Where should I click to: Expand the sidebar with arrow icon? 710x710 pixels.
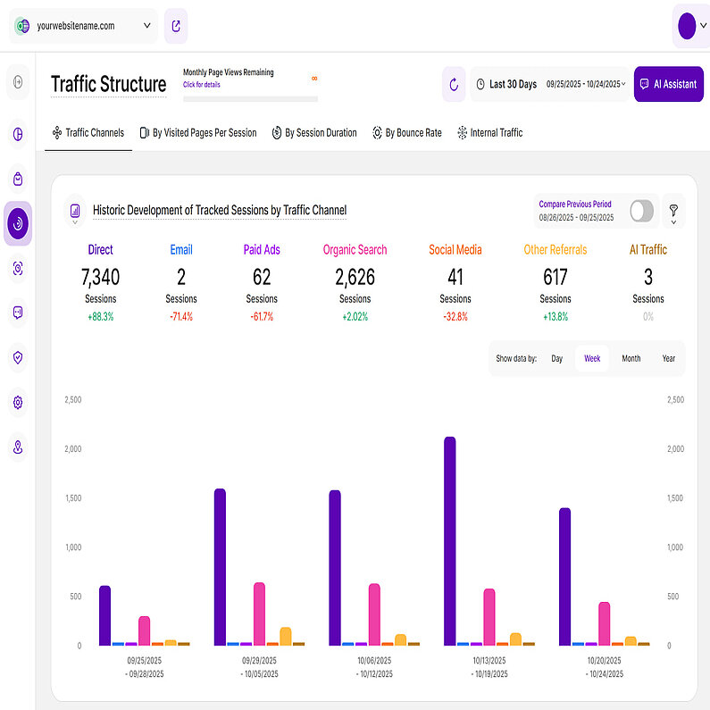(18, 83)
